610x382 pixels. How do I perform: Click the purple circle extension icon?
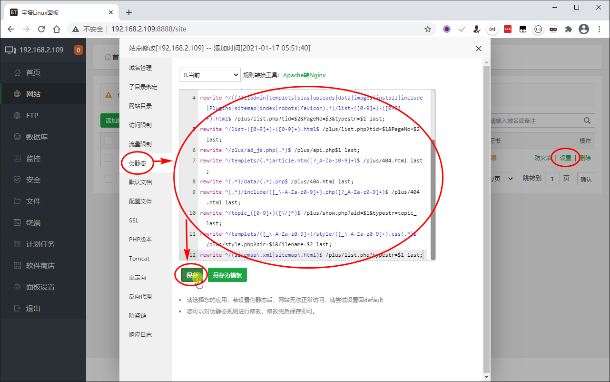click(x=446, y=29)
